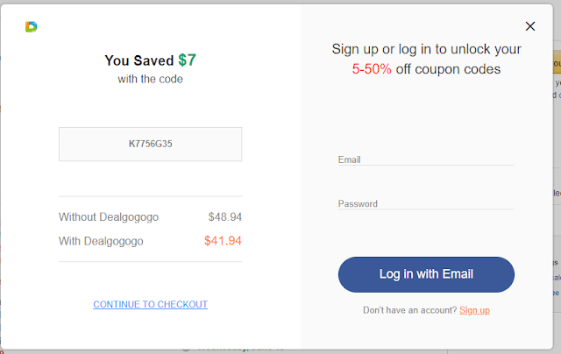The height and width of the screenshot is (354, 561).
Task: Focus the Password input field
Action: (x=425, y=202)
